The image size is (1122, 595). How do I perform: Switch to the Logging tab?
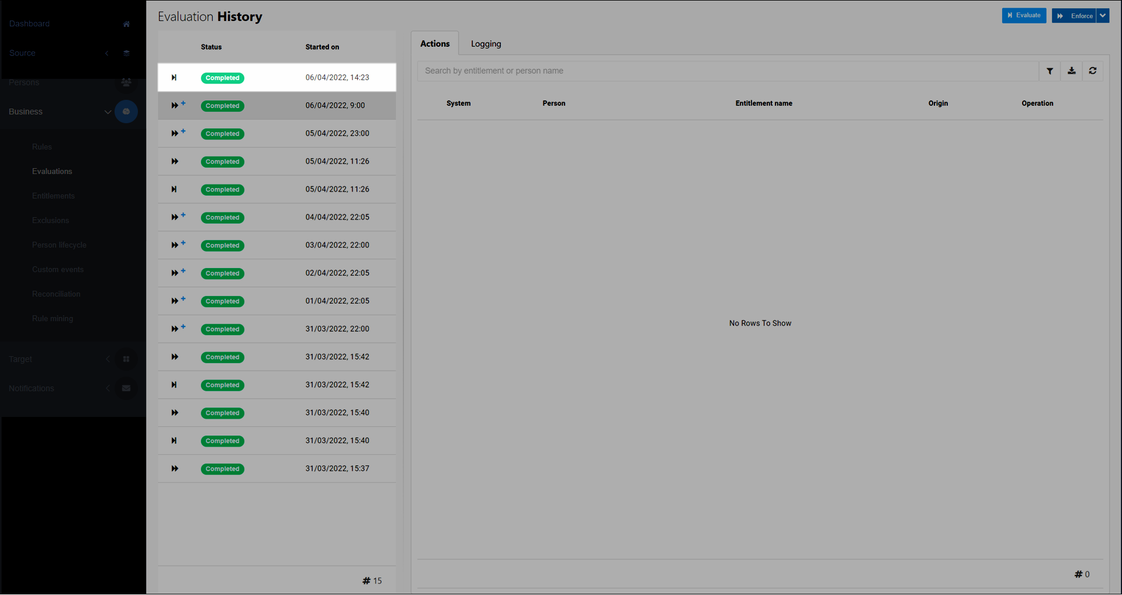[486, 44]
